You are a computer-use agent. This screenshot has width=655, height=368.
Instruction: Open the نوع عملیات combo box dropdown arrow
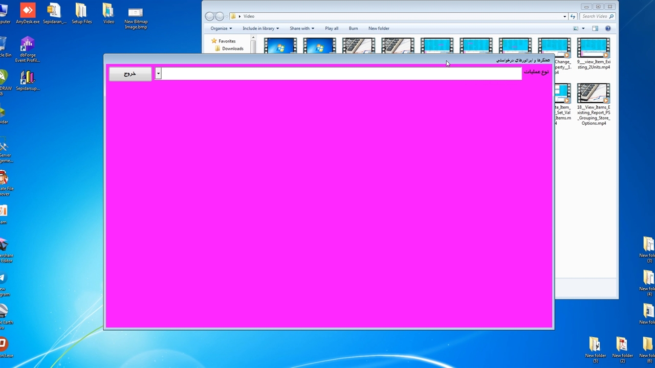point(158,74)
